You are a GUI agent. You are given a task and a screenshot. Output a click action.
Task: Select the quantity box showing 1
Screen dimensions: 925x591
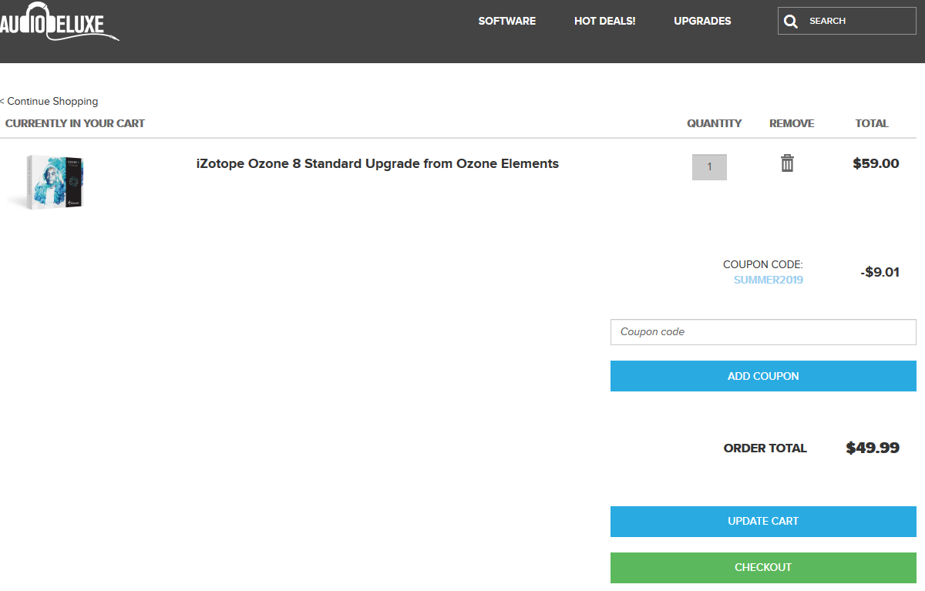(x=709, y=167)
